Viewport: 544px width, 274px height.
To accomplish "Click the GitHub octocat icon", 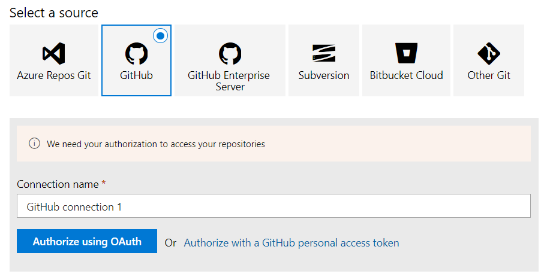I will [136, 53].
